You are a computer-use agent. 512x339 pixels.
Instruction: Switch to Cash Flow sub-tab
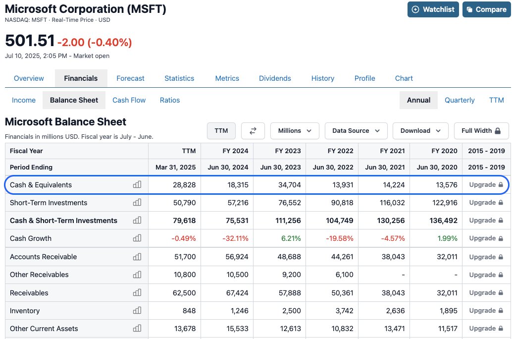tap(129, 100)
